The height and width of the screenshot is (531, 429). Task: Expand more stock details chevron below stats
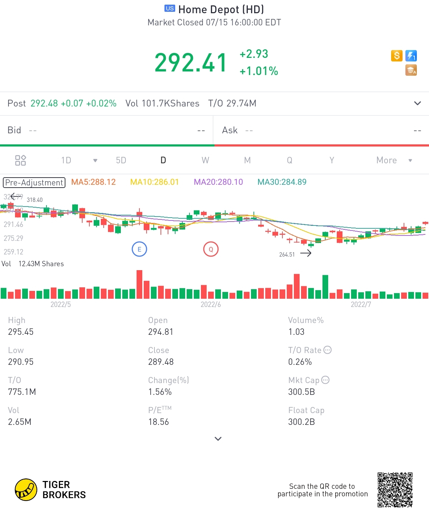pos(218,438)
